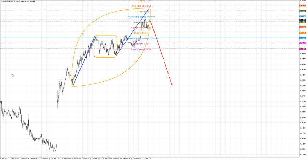Click the 0.65790 price axis value
This screenshot has height=160, width=307.
[303, 85]
